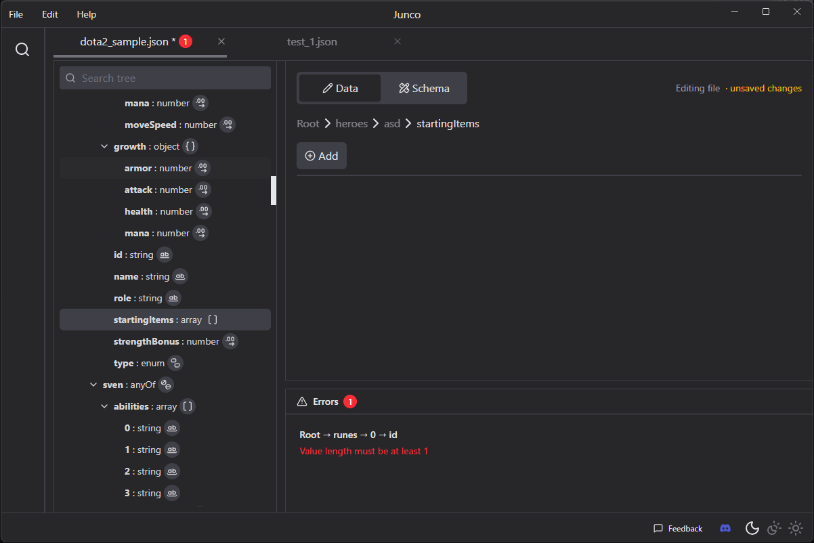
Task: Click the enum icon beside type
Action: [x=175, y=363]
